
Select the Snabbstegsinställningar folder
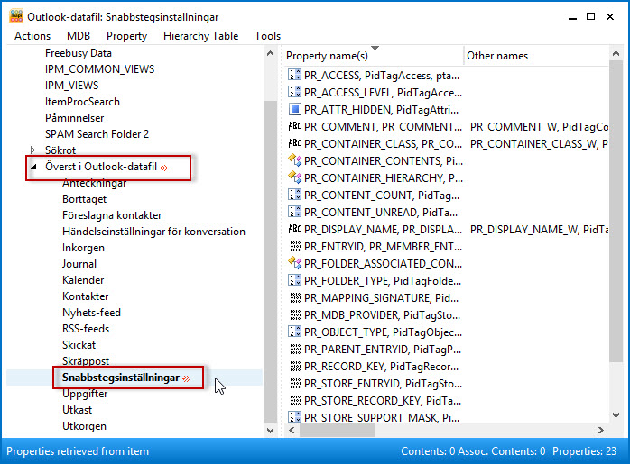click(x=121, y=378)
